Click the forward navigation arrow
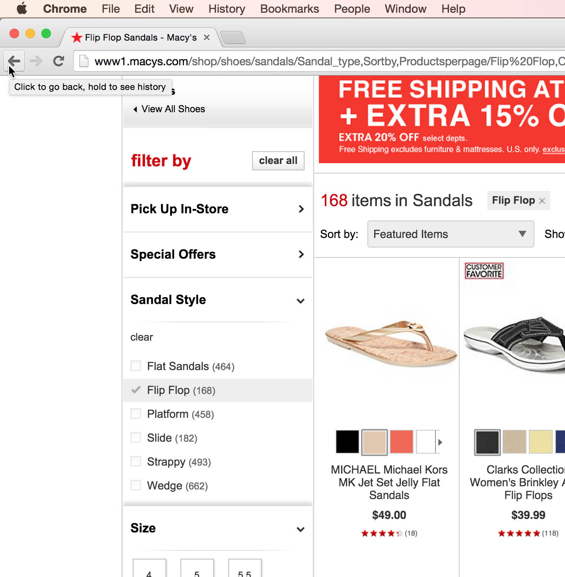The height and width of the screenshot is (577, 565). pos(36,61)
